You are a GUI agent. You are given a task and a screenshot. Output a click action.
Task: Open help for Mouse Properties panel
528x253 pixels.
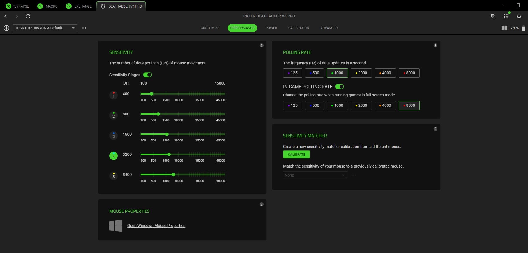pyautogui.click(x=262, y=204)
